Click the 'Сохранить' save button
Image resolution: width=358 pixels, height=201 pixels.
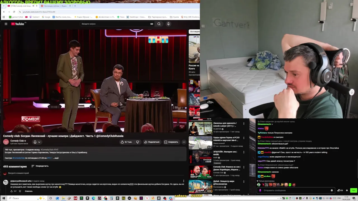tap(171, 142)
